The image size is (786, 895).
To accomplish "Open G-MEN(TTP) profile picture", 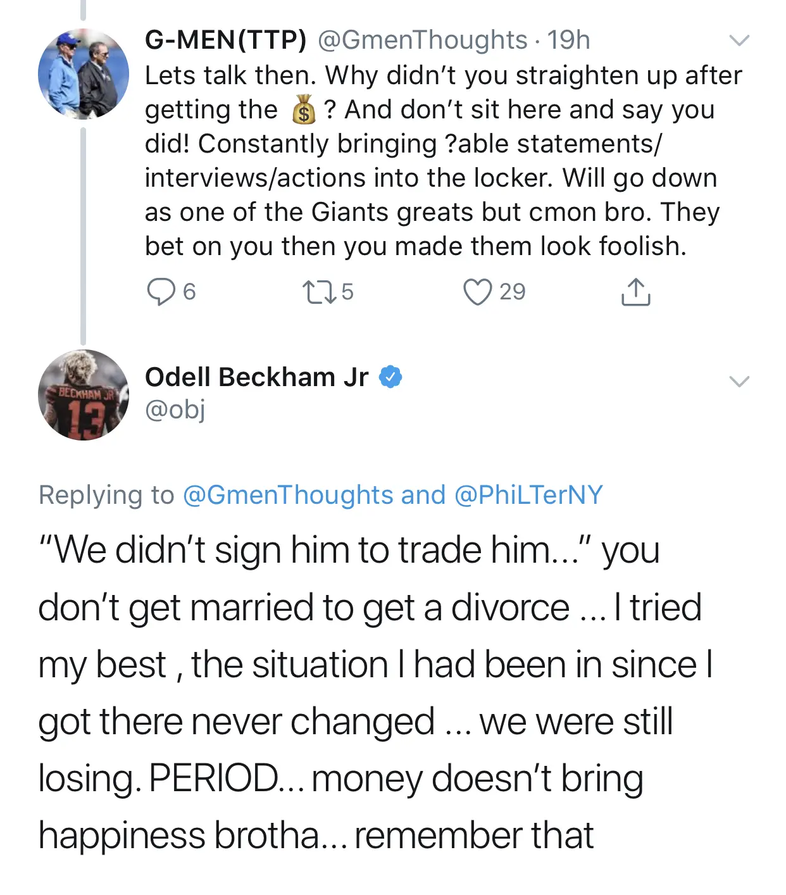I will point(84,74).
